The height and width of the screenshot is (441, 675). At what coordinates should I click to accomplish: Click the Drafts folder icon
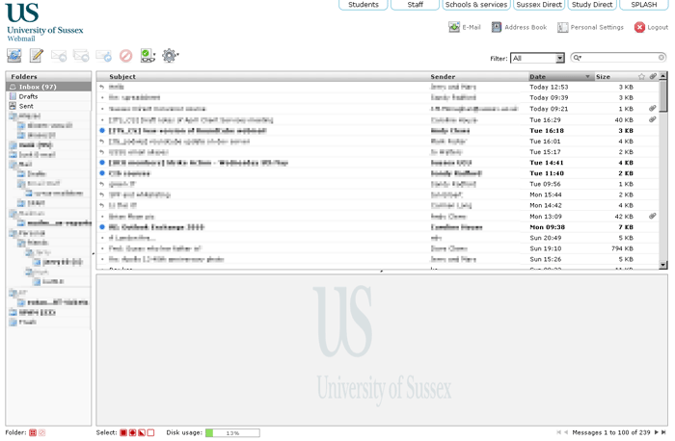tap(13, 96)
